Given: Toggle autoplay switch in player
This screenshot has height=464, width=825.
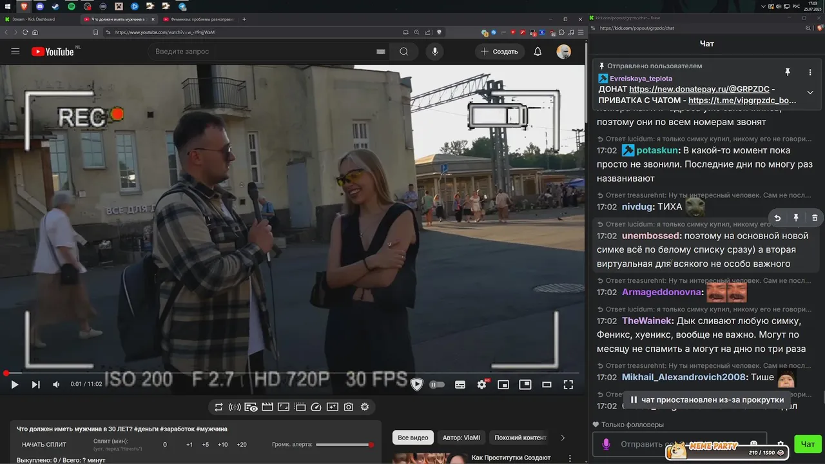Looking at the screenshot, I should click(x=437, y=385).
